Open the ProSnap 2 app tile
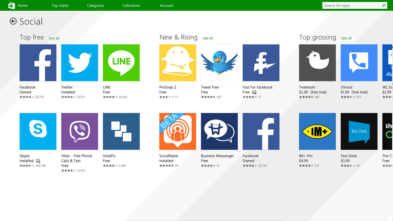This screenshot has height=221, width=393. 178,63
